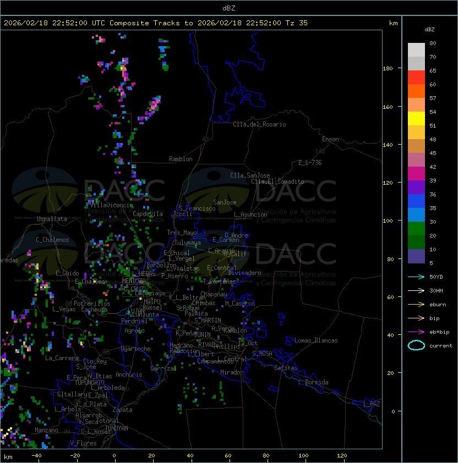Click the 'C_Chilenos' map label
Screen dimensions: 458x463
tap(52, 240)
